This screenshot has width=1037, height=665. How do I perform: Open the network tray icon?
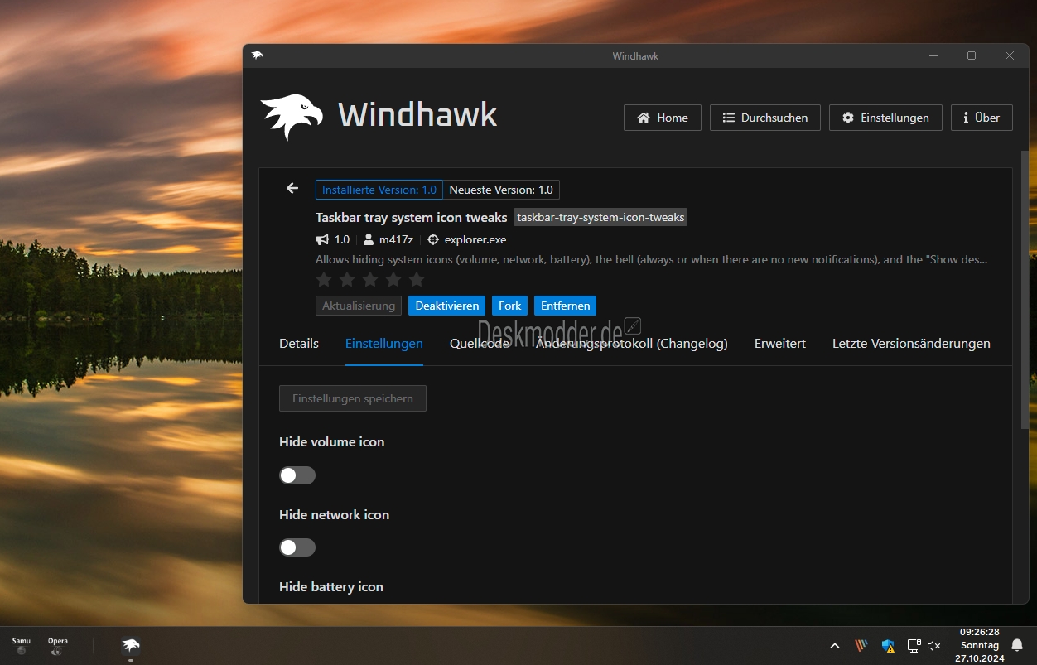click(x=914, y=646)
